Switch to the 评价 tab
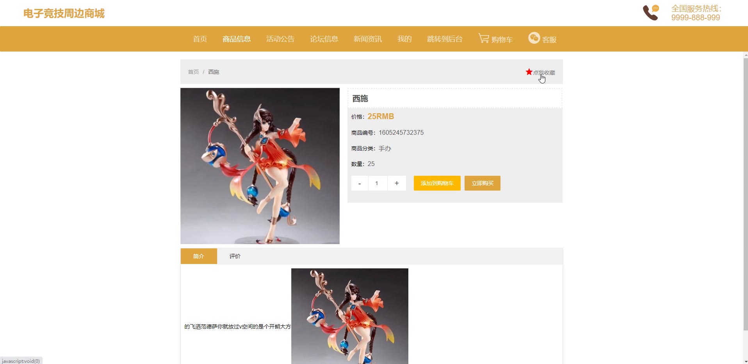The width and height of the screenshot is (748, 364). pos(235,256)
